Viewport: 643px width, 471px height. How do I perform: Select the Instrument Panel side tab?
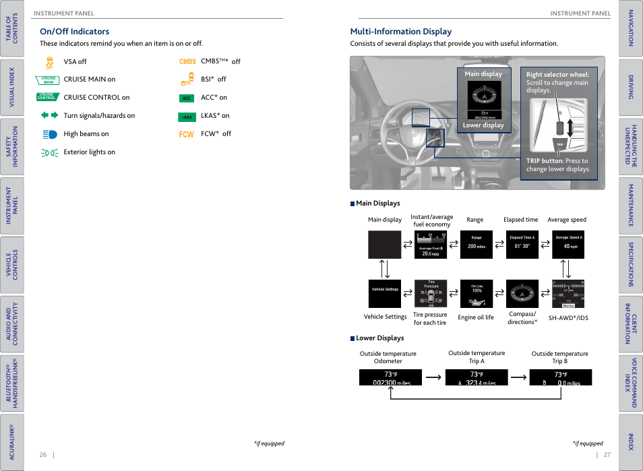point(11,206)
